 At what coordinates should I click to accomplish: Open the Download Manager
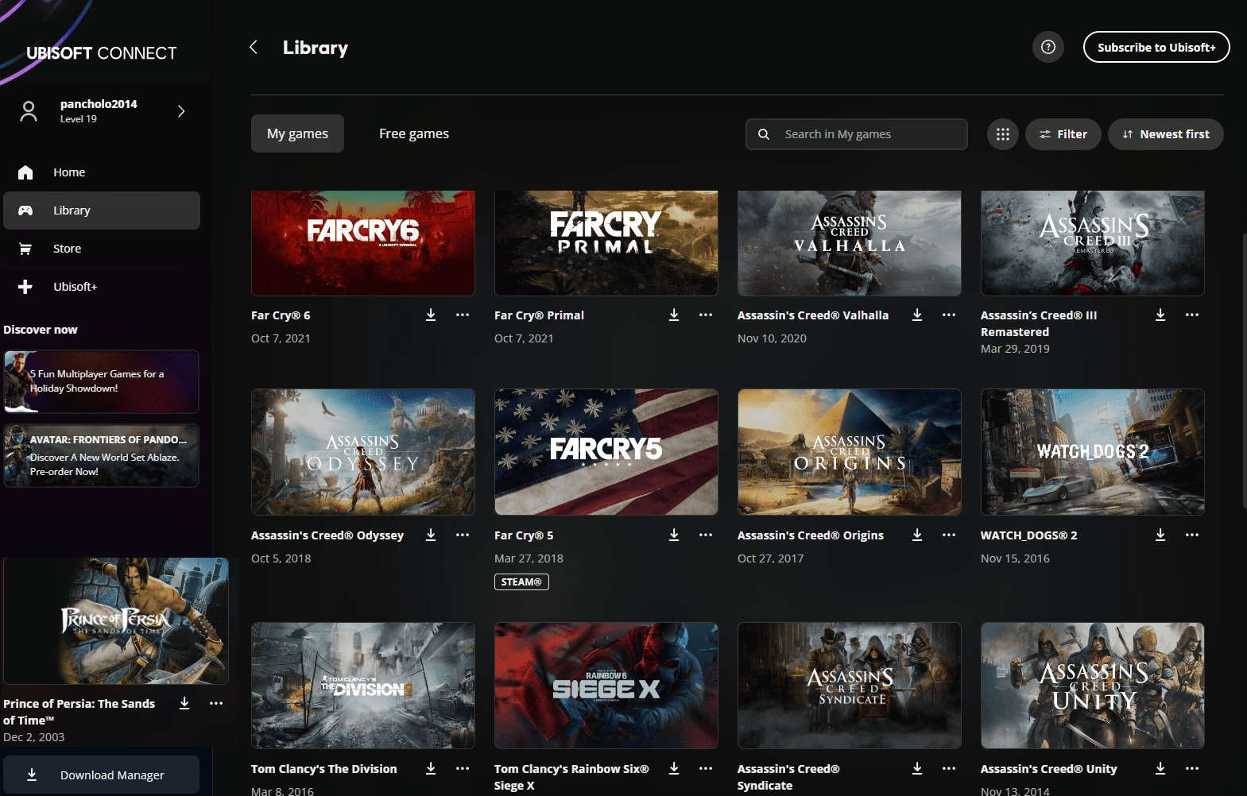coord(101,775)
